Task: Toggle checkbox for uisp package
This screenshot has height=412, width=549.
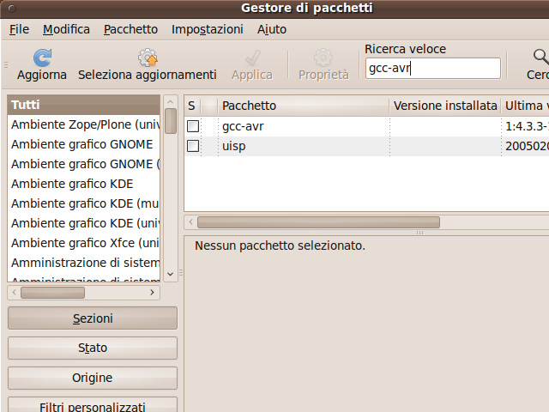Action: click(x=193, y=146)
